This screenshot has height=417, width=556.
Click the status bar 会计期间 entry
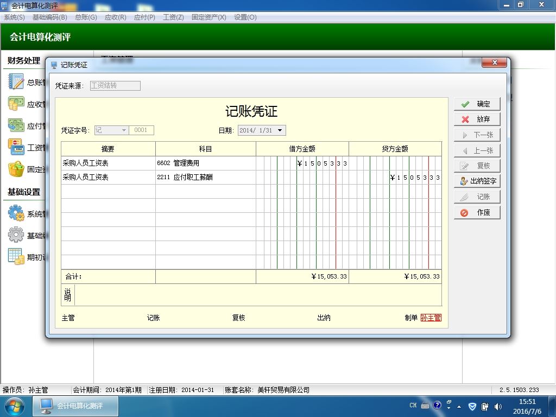(x=107, y=390)
